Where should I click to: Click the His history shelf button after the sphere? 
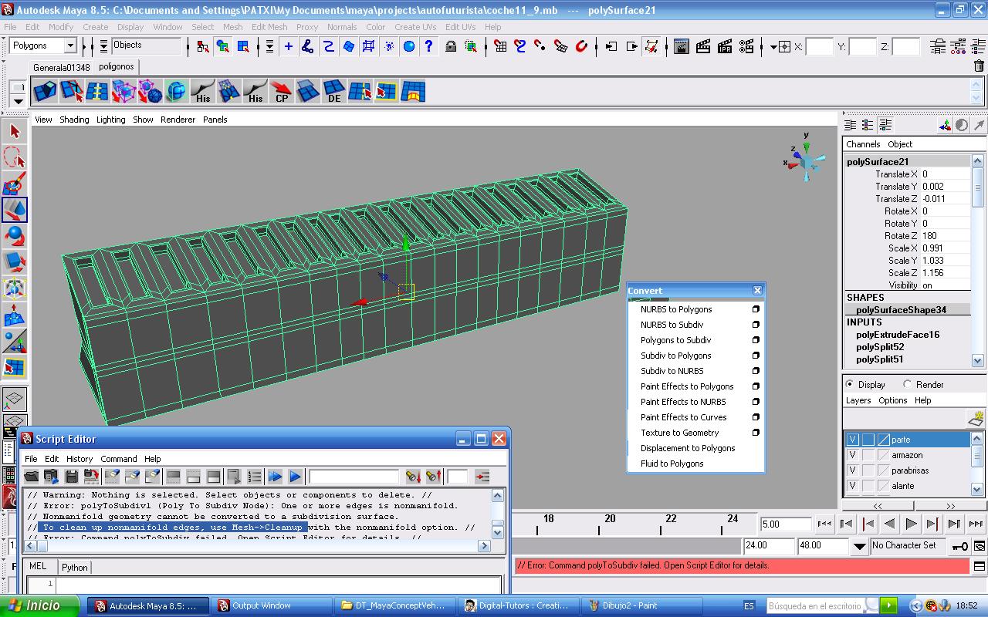(x=203, y=92)
